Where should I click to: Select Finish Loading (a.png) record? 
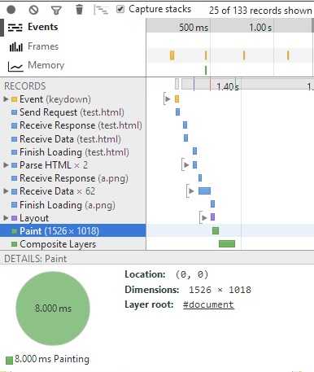pos(73,205)
